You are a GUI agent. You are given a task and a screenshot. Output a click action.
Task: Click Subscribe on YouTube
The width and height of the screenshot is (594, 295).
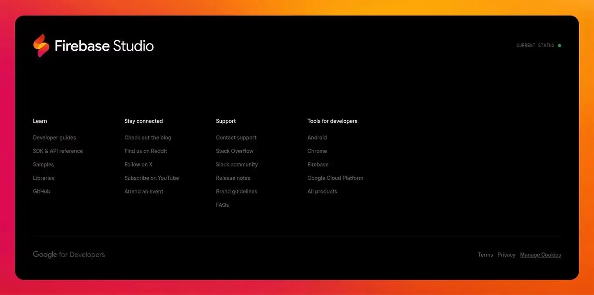click(152, 178)
